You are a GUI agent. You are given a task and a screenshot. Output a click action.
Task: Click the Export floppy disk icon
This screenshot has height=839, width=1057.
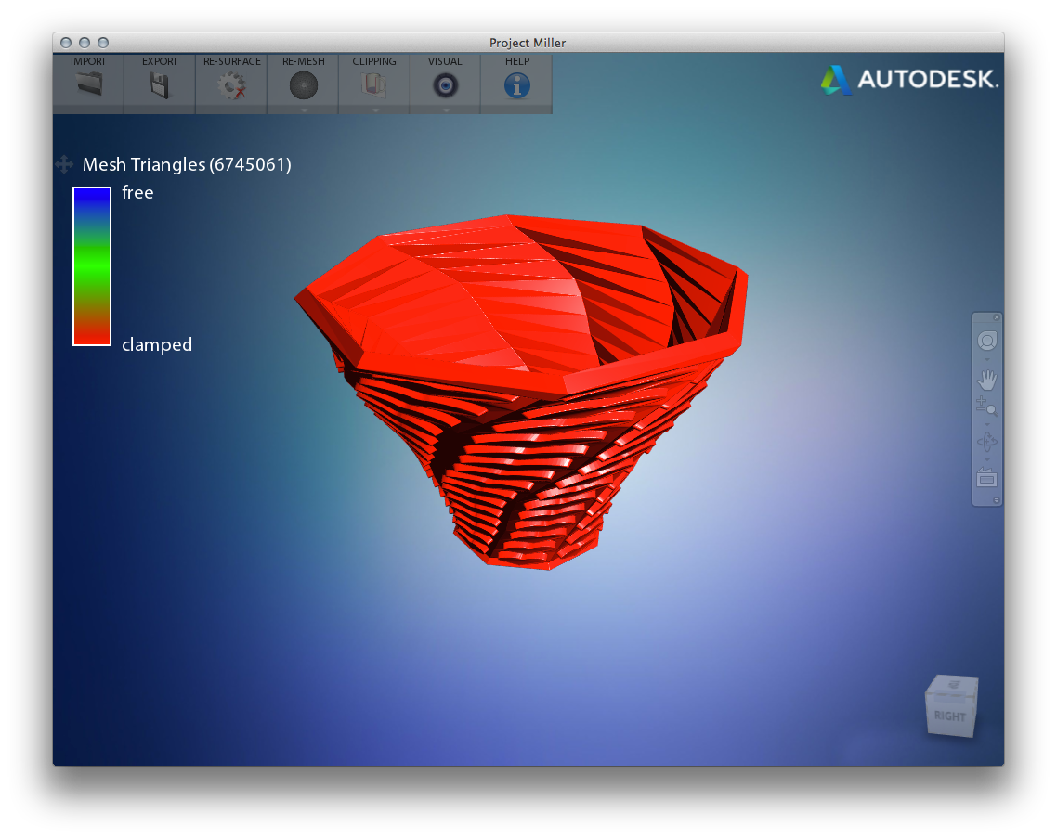pos(160,85)
